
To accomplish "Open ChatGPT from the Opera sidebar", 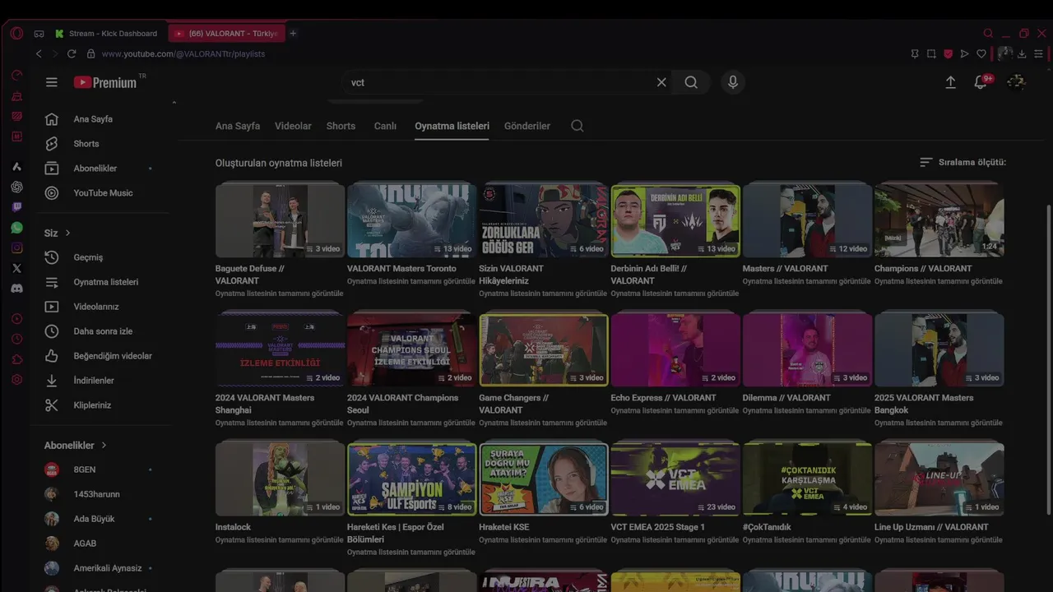I will coord(16,187).
